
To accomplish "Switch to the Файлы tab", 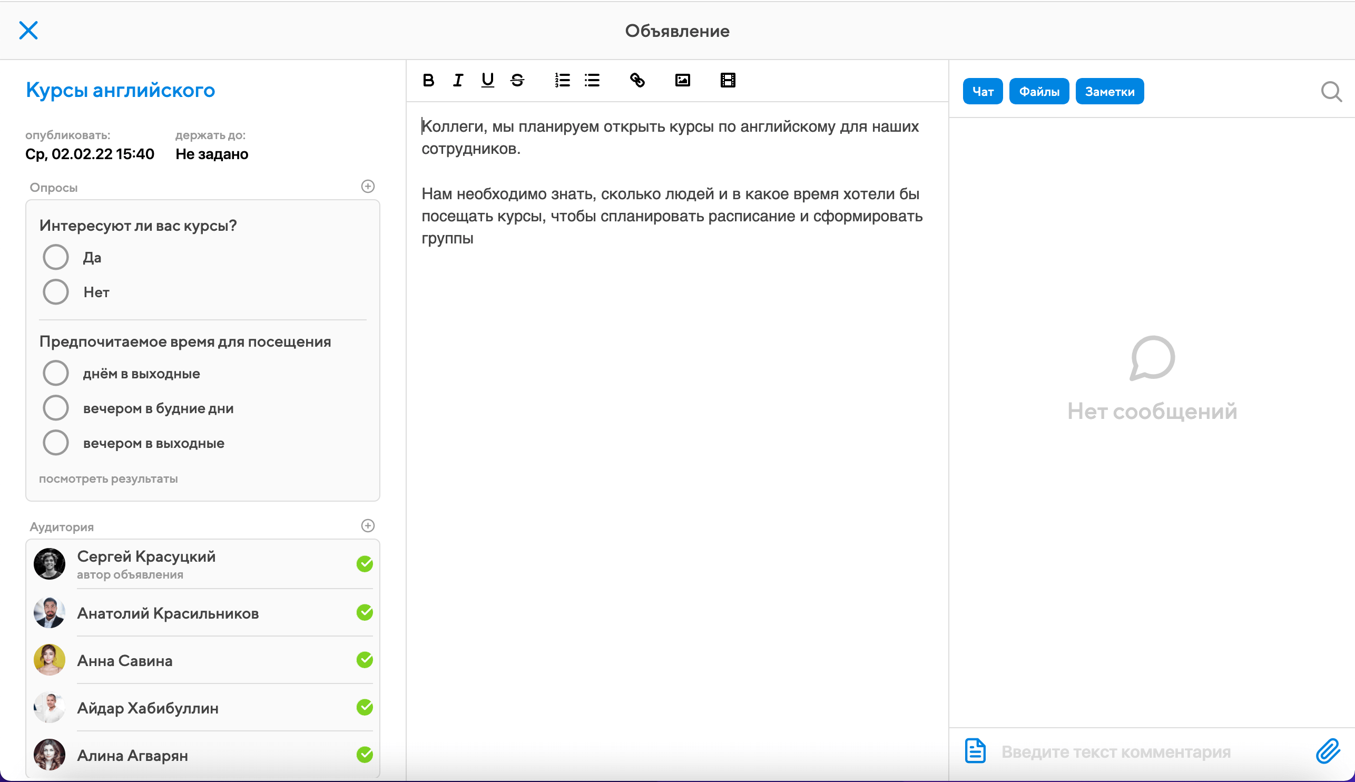I will coord(1039,92).
